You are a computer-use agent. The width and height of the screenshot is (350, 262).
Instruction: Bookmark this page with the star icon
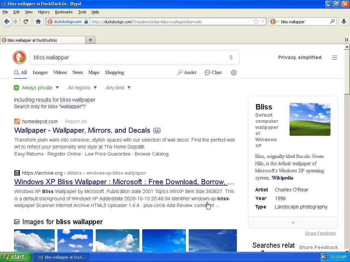click(x=256, y=21)
